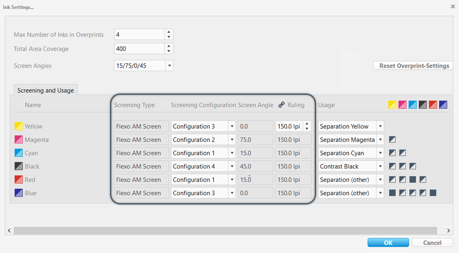Toggle Cyan row overprint under Magenta swatch
Screen dimensions: 459x253
pyautogui.click(x=403, y=153)
